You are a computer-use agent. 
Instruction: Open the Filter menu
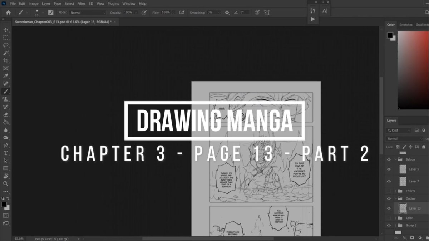81,4
